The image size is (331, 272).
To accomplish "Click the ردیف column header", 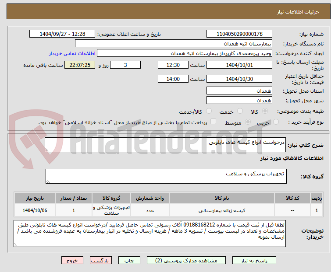I will tap(317, 198).
